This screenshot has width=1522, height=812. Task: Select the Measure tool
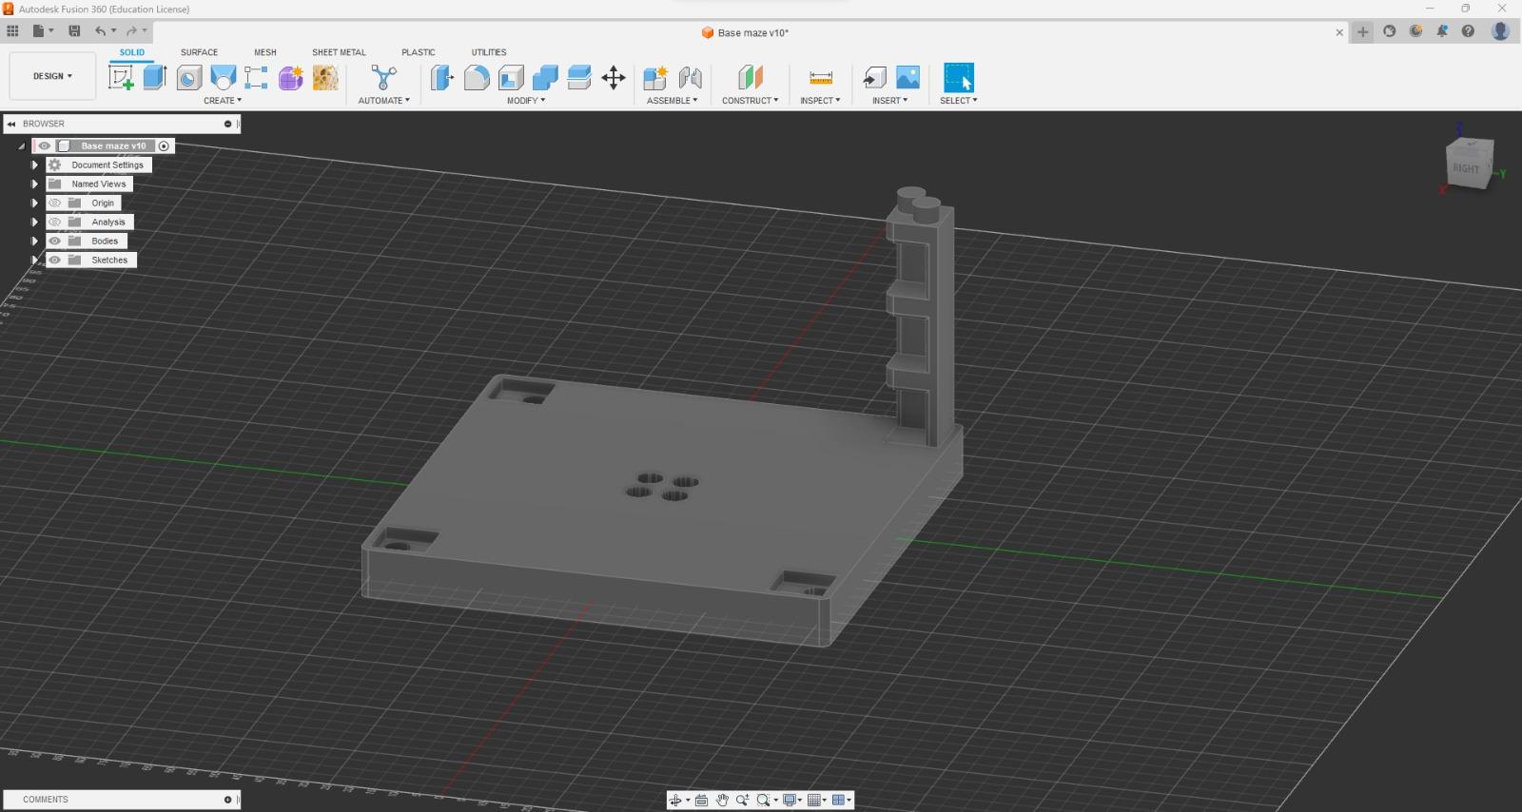[821, 78]
